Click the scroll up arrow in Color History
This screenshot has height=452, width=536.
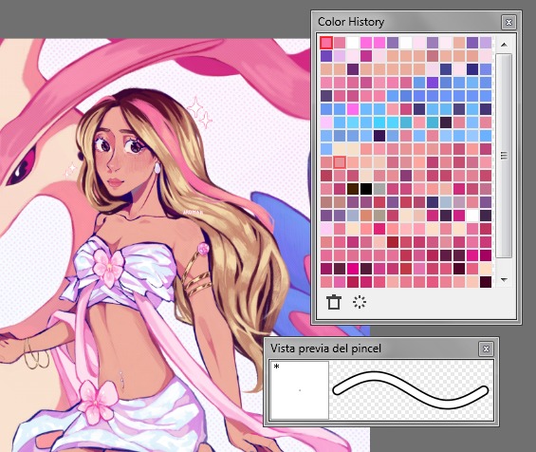(x=504, y=45)
